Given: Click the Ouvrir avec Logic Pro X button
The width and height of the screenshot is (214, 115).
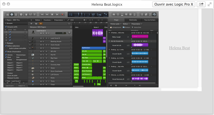Looking at the screenshot, I should (x=174, y=4).
